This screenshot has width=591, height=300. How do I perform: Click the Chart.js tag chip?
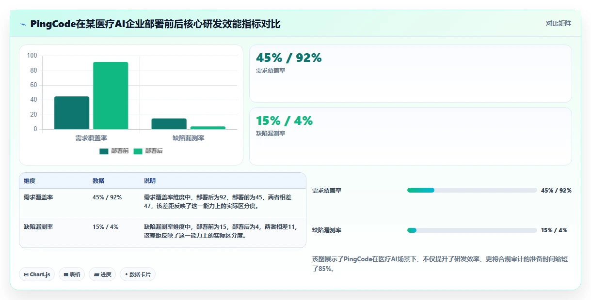pyautogui.click(x=37, y=274)
